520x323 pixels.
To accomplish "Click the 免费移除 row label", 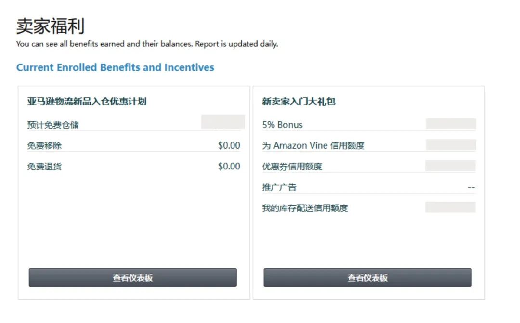I will [44, 145].
